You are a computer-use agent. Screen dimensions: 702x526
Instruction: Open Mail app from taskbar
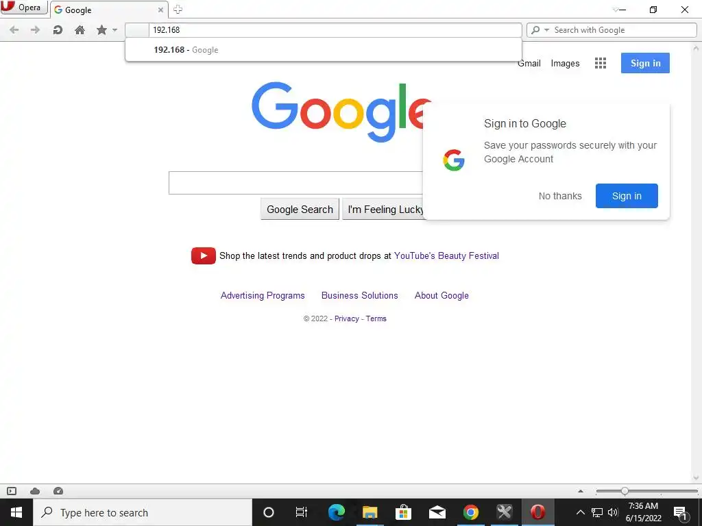tap(437, 512)
